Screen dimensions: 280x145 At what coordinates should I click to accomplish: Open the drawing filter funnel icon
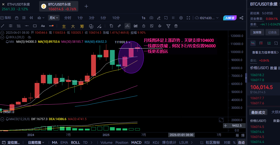168,26
